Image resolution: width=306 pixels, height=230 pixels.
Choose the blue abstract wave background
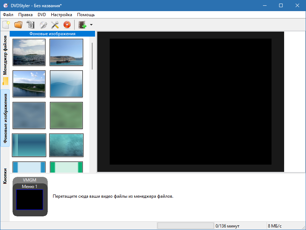(x=66, y=84)
